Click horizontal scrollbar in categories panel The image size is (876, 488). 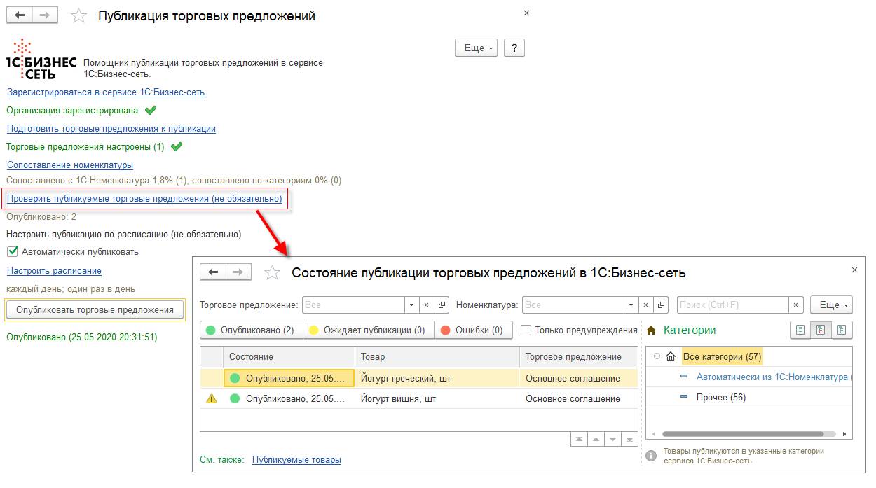(x=744, y=434)
